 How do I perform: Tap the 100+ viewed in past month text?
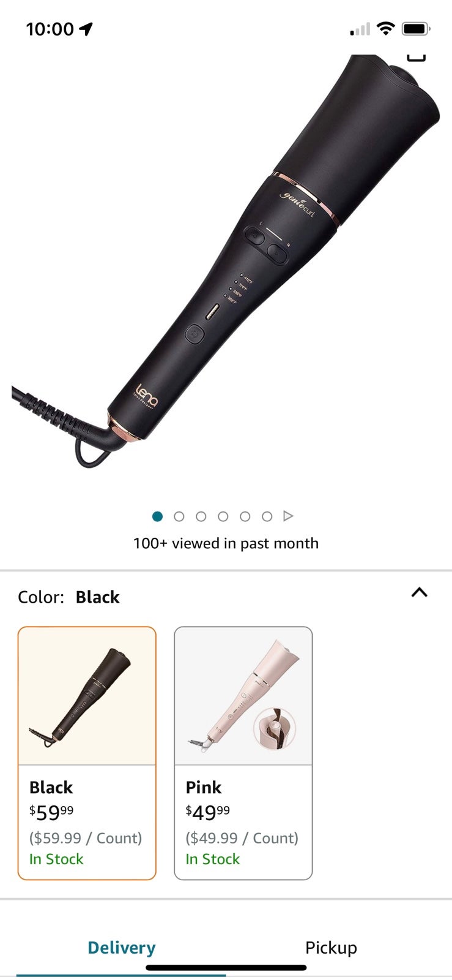tap(226, 543)
